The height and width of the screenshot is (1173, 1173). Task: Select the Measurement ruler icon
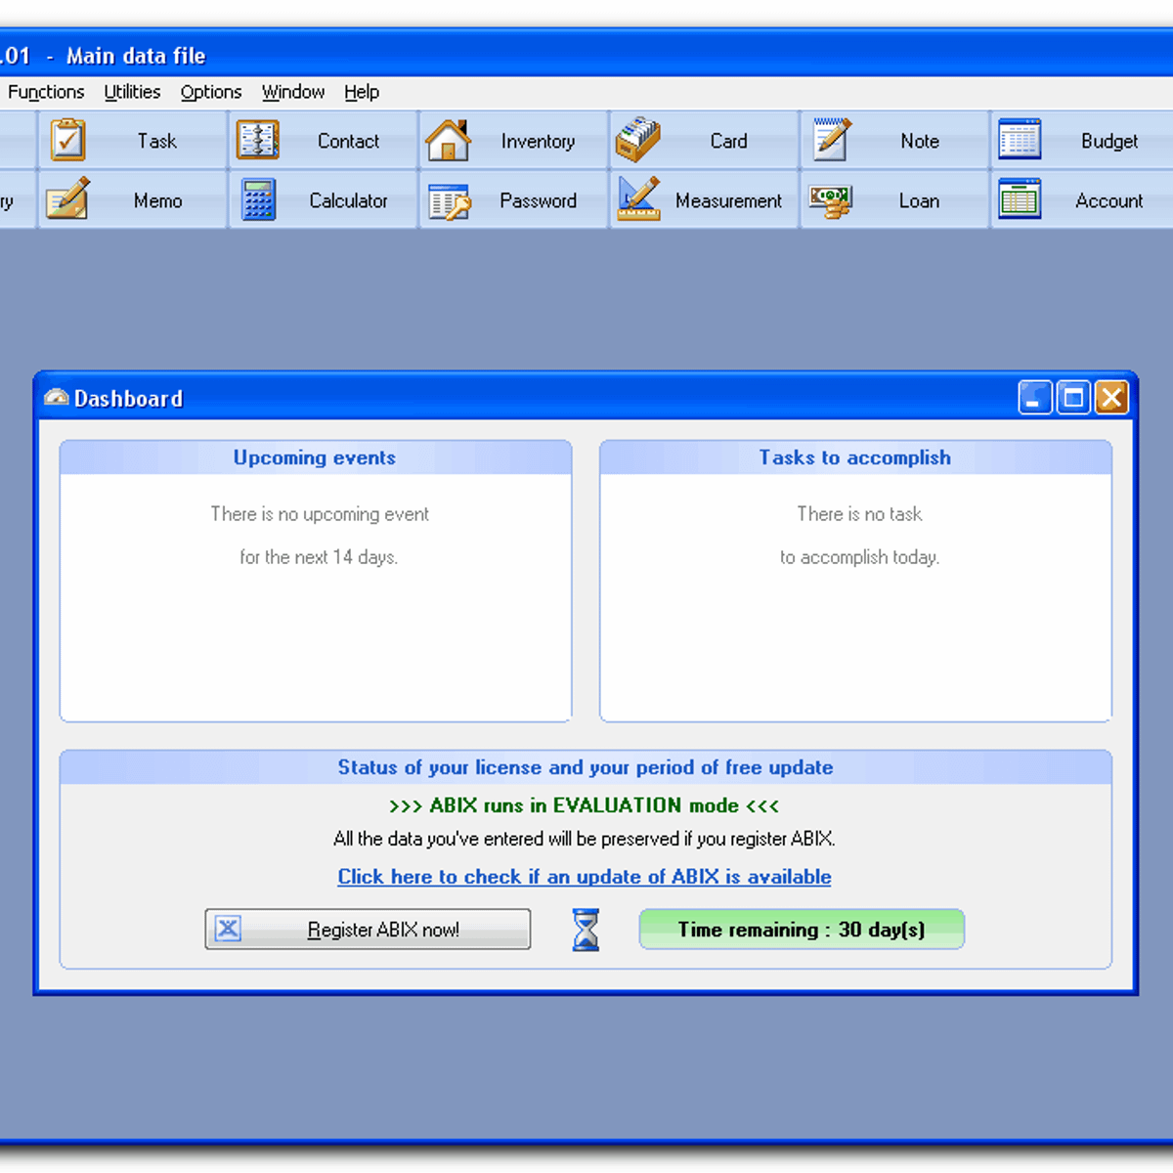pyautogui.click(x=638, y=199)
